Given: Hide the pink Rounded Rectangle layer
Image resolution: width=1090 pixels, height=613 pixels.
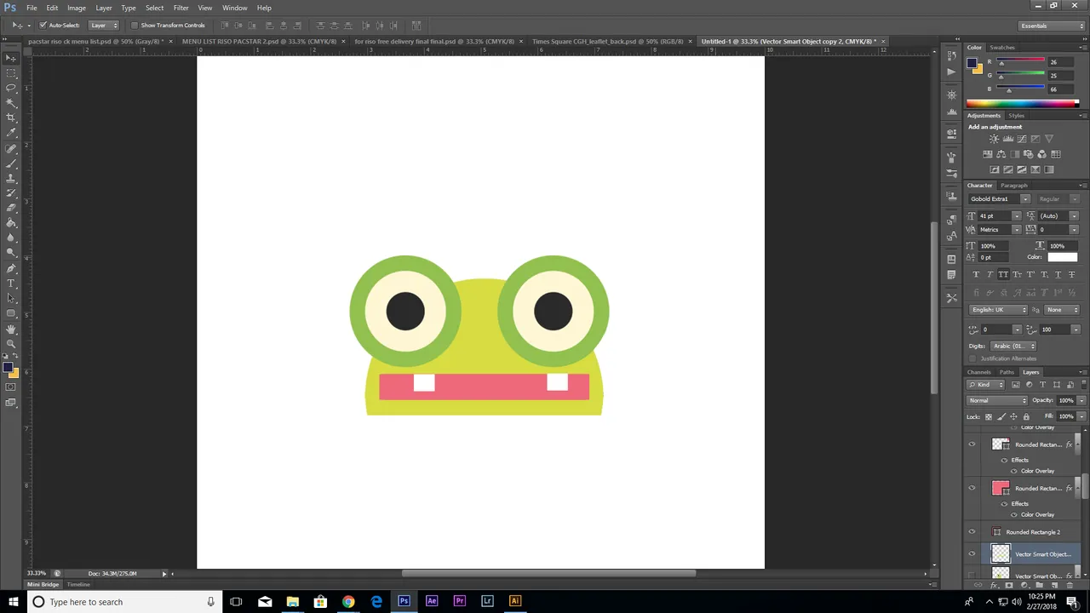Looking at the screenshot, I should (972, 488).
